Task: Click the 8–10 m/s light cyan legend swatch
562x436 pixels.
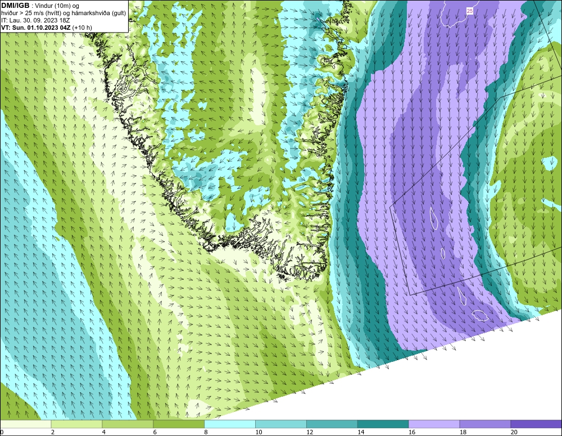Action: 230,424
